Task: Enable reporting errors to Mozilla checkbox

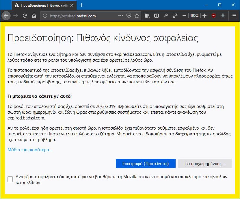Action: pos(10,179)
